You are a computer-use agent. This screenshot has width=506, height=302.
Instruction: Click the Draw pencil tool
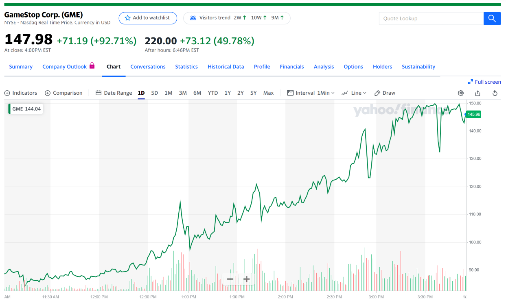[384, 93]
